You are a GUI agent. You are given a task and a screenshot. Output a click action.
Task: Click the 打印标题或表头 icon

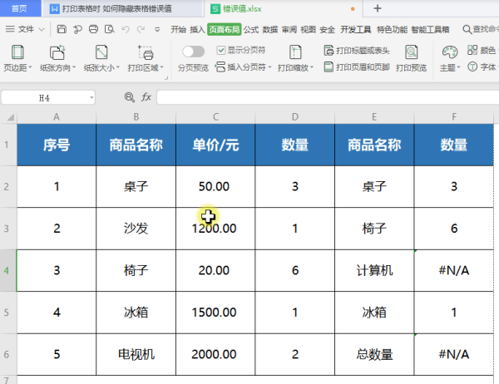(329, 51)
